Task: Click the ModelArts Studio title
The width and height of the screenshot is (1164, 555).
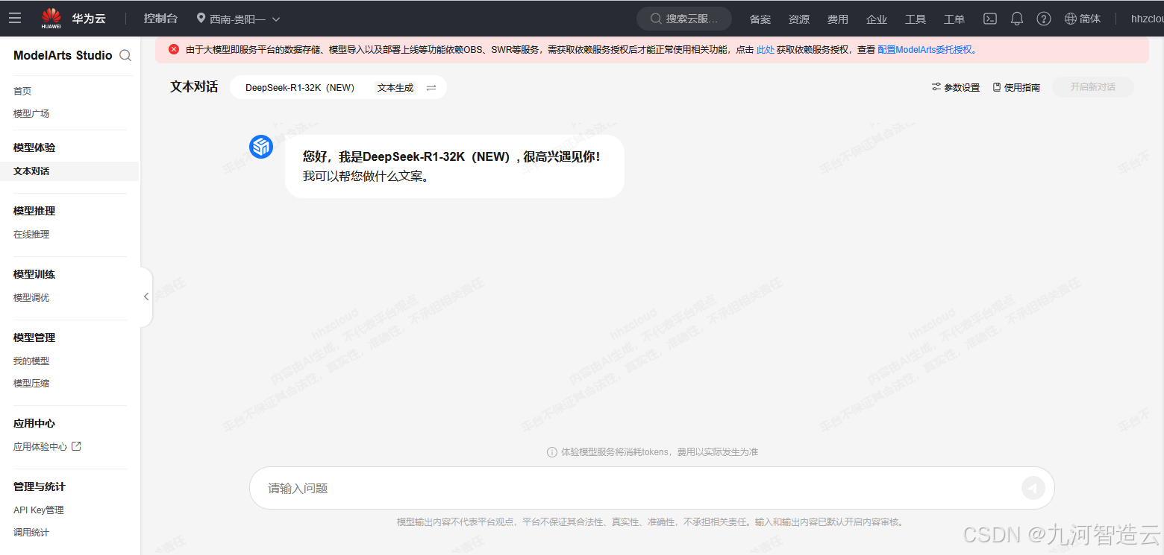Action: coord(63,55)
